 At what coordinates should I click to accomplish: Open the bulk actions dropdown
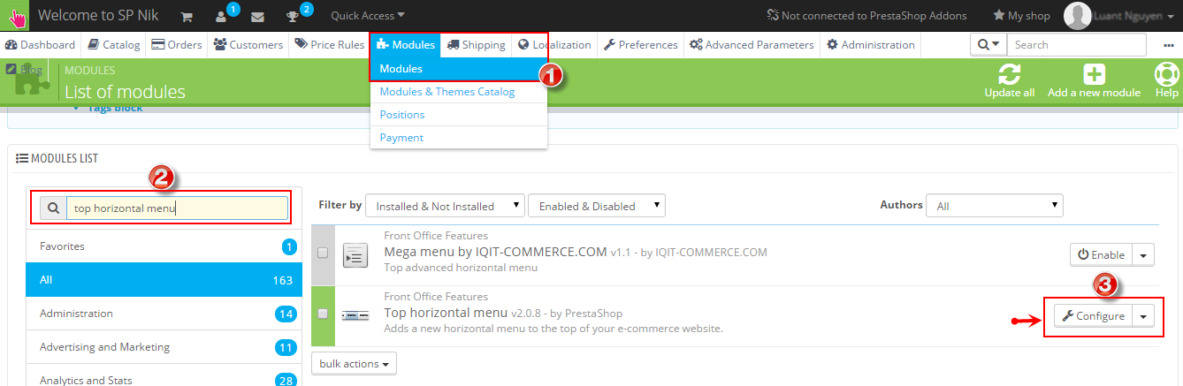tap(354, 363)
